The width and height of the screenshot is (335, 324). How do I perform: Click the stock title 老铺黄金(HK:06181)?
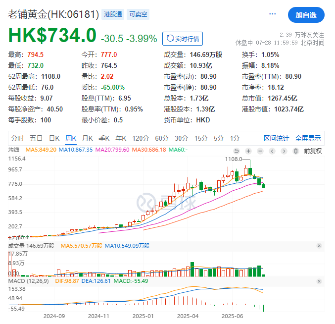pyautogui.click(x=53, y=14)
